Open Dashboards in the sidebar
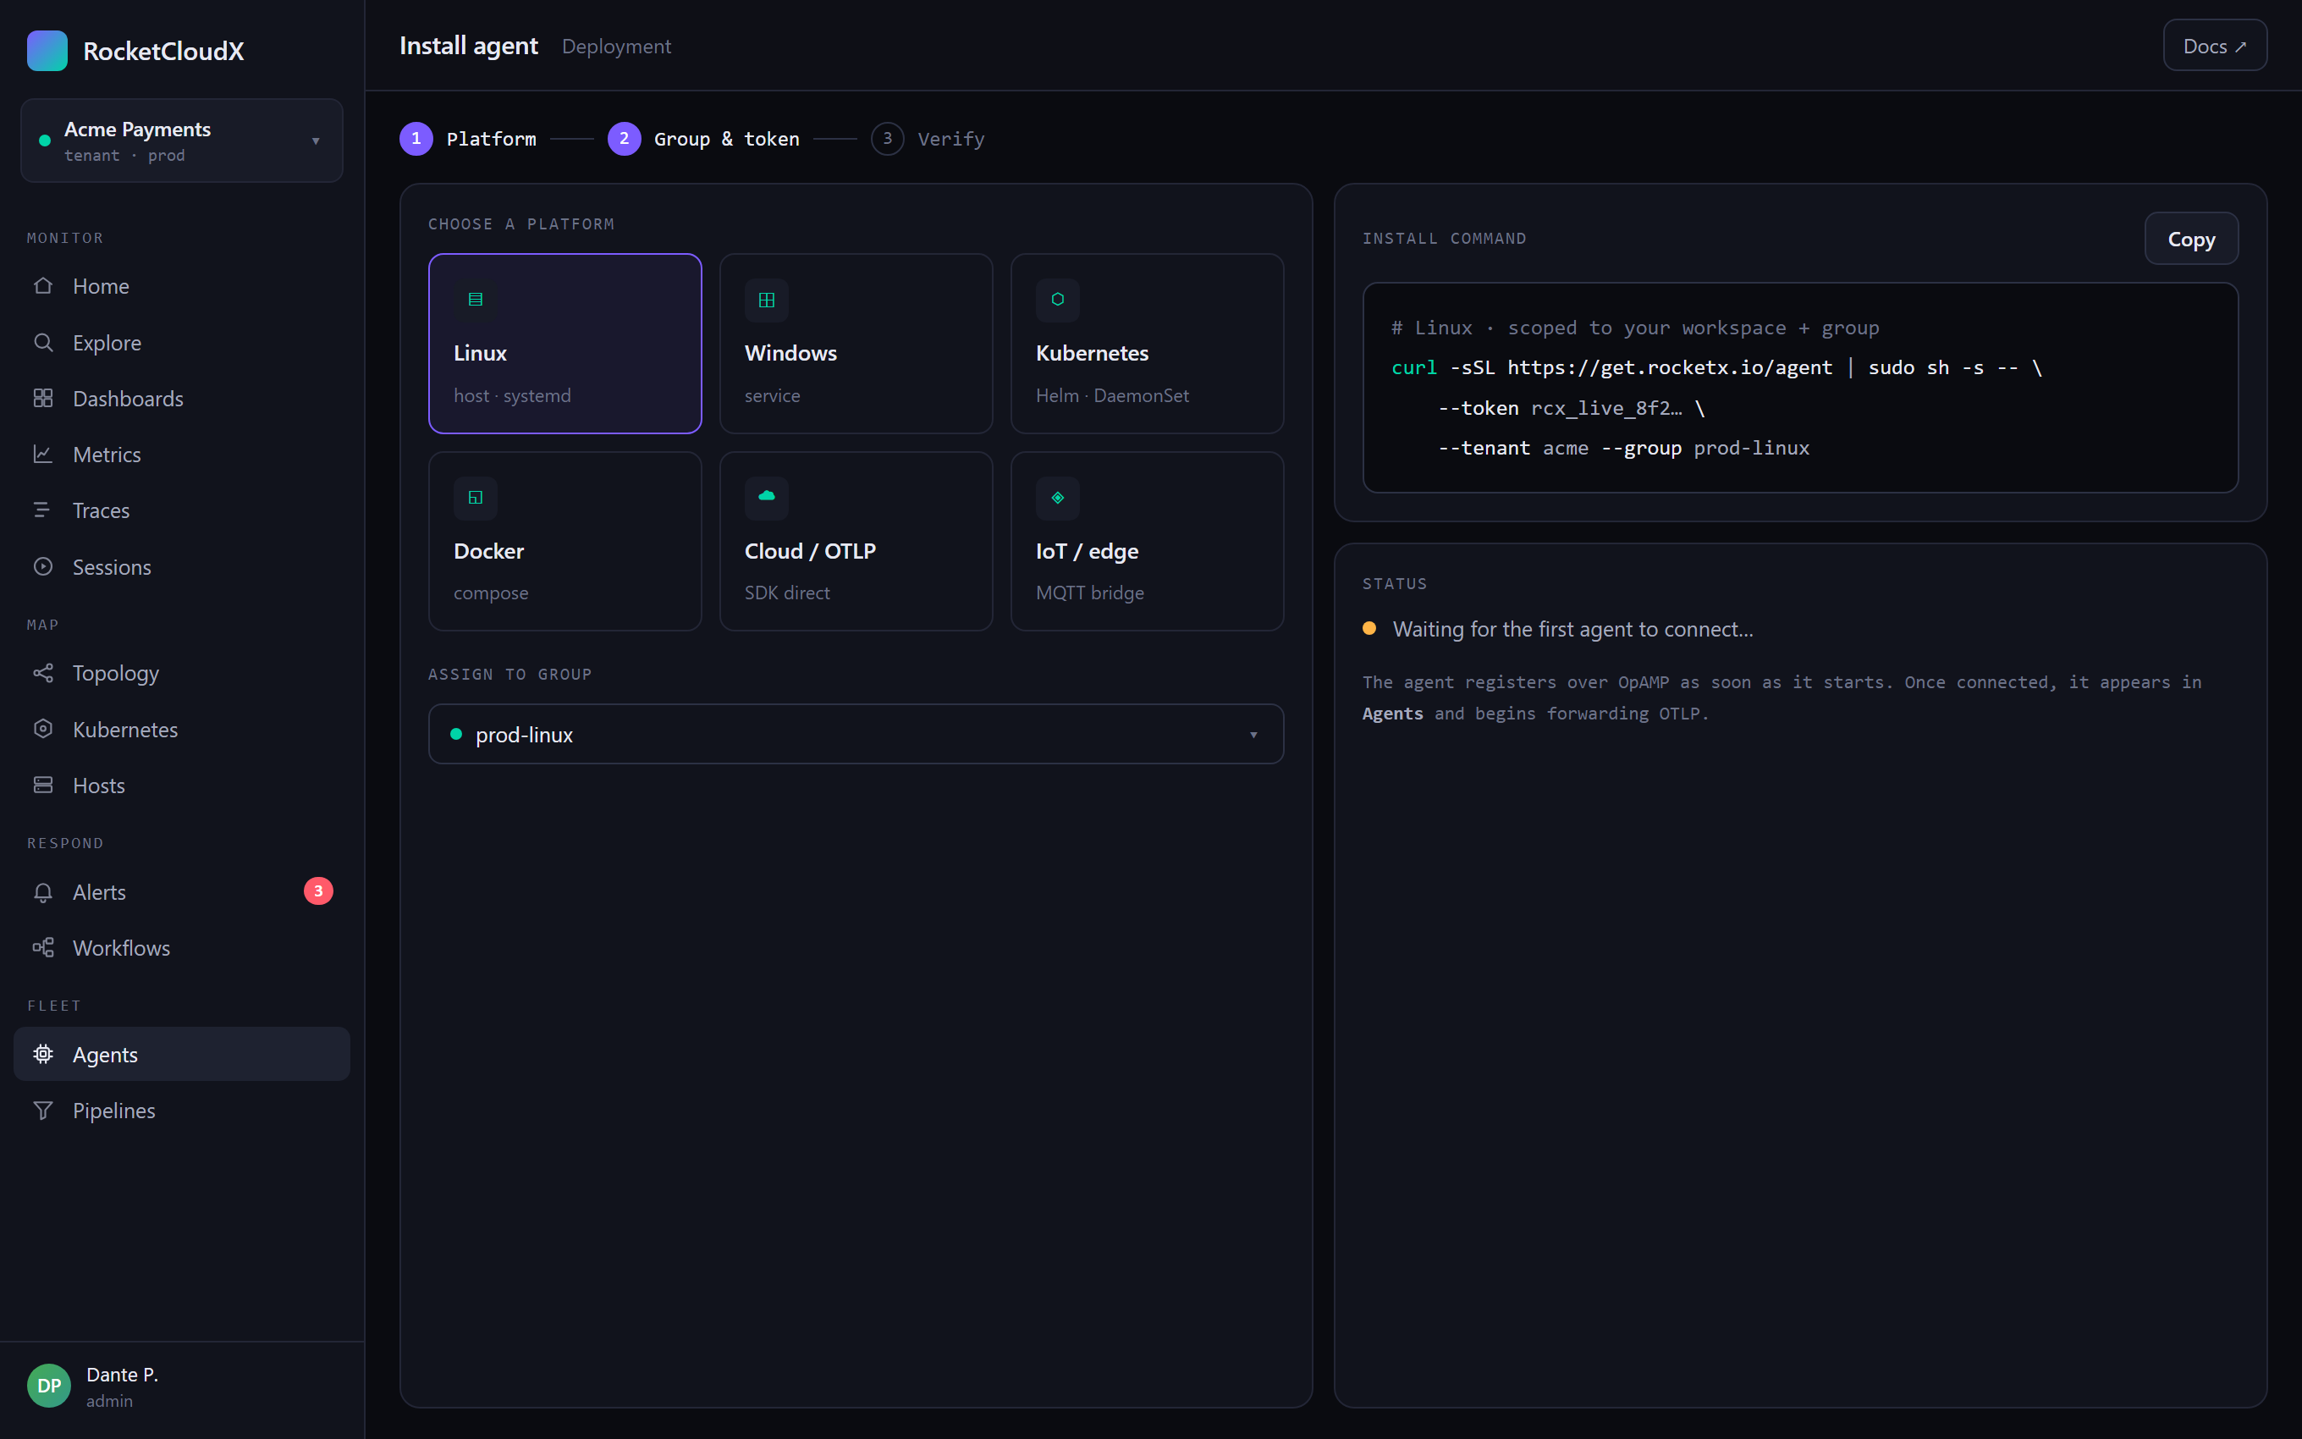 pos(182,398)
